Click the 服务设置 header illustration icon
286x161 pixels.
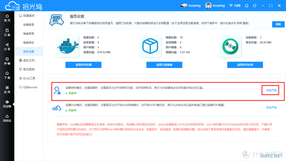[56, 20]
